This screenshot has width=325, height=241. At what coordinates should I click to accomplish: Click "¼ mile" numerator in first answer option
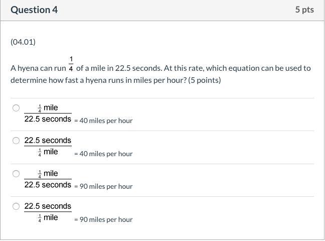(48, 107)
